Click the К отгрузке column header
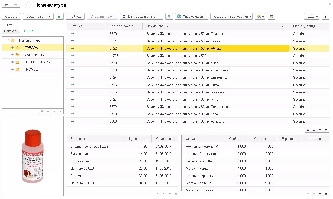Image resolution: width=333 pixels, height=199 pixels. tap(315, 139)
